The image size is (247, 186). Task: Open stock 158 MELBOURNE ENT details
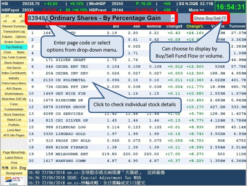[137, 154]
